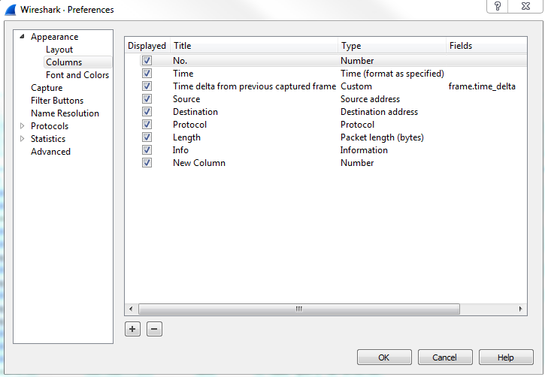Click 'Packet length (bytes)' type cell
The height and width of the screenshot is (377, 545).
382,137
